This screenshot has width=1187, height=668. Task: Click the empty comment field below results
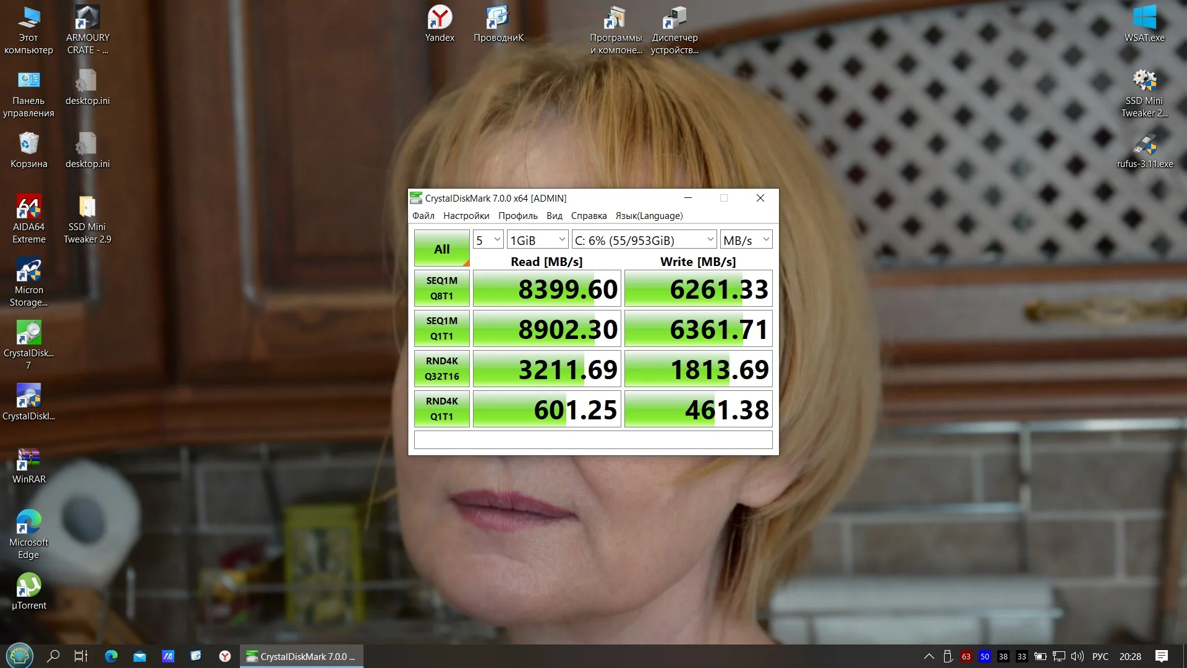pos(593,440)
